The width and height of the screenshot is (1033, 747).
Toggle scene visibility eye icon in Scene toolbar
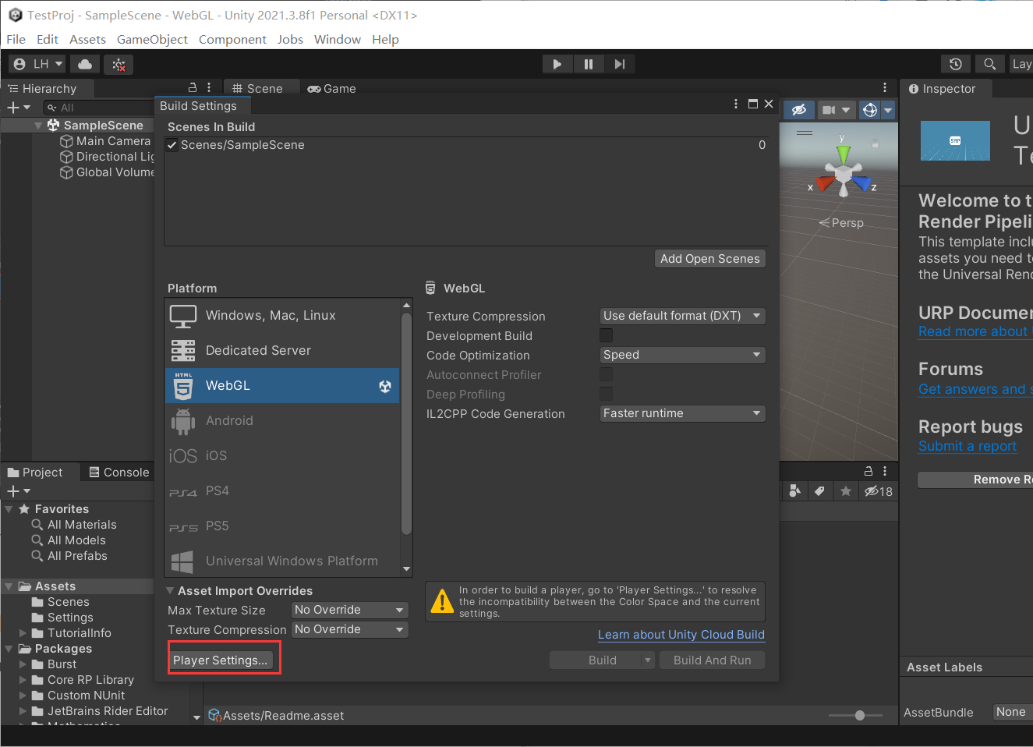point(799,110)
